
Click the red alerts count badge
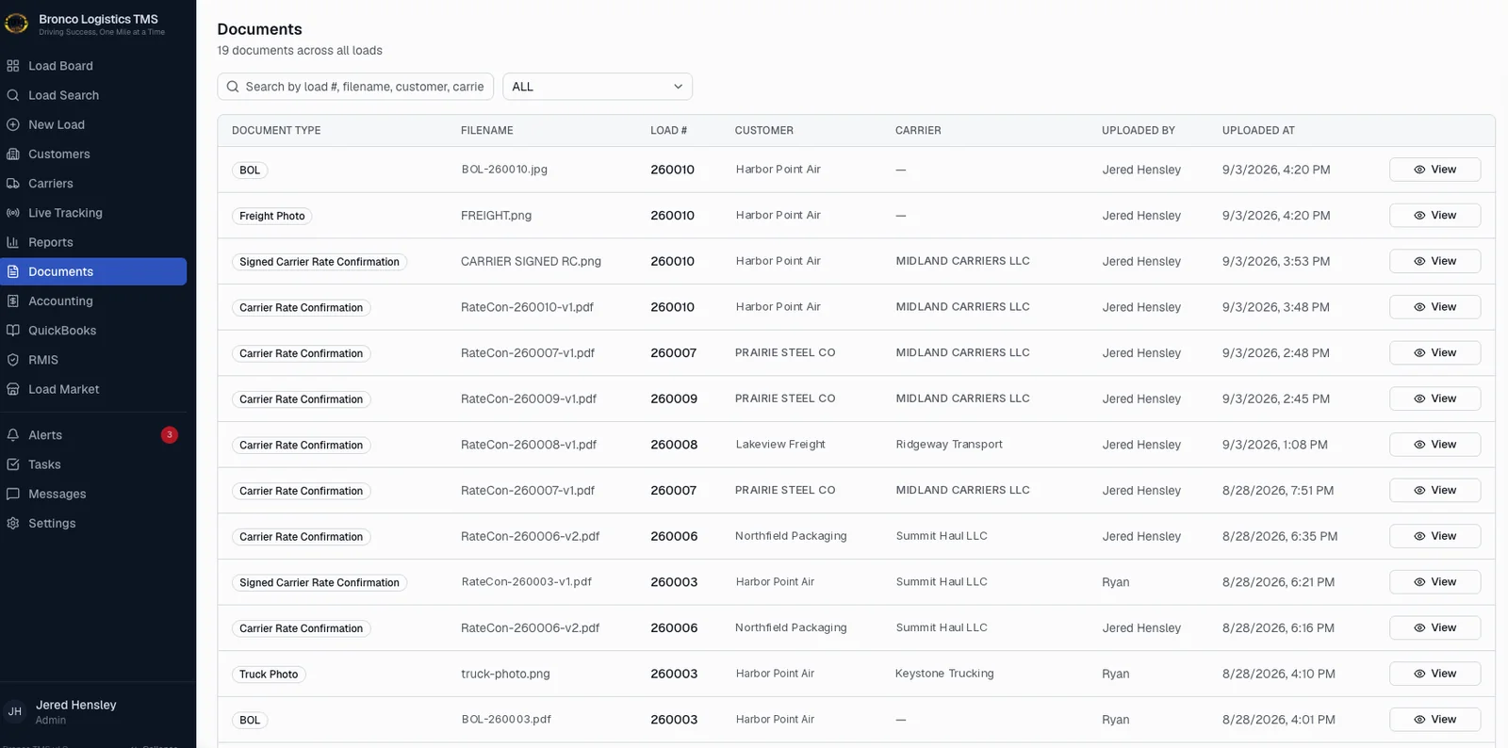click(170, 435)
